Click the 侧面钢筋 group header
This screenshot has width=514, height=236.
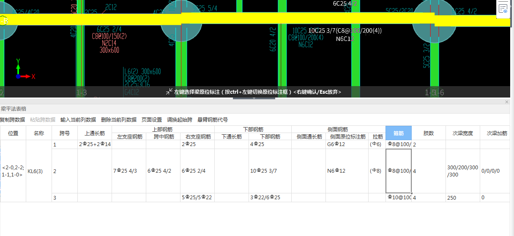pos(338,129)
